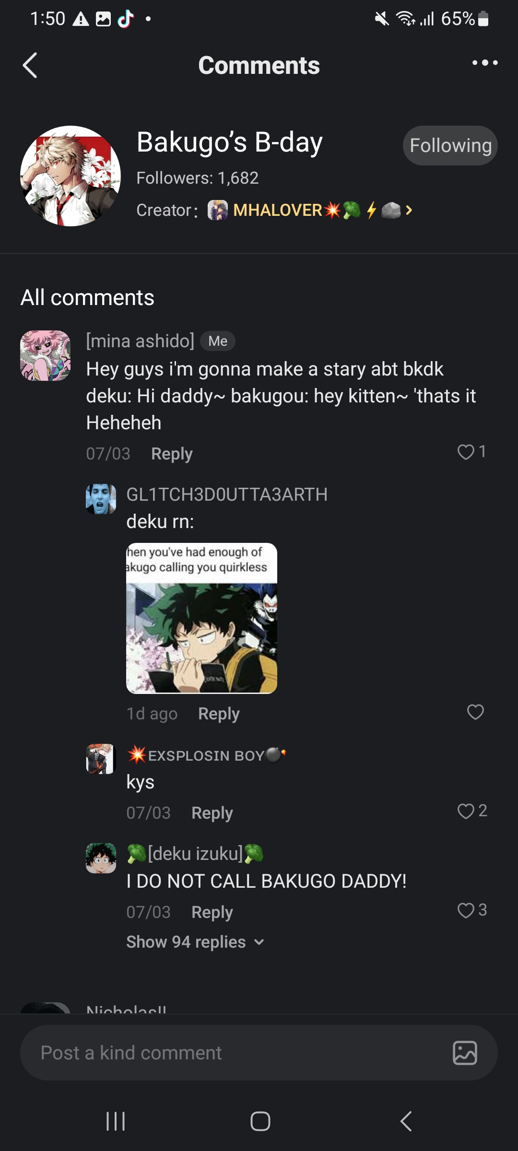Tap the image attachment icon in comment box
Viewport: 518px width, 1151px height.
click(x=465, y=1053)
